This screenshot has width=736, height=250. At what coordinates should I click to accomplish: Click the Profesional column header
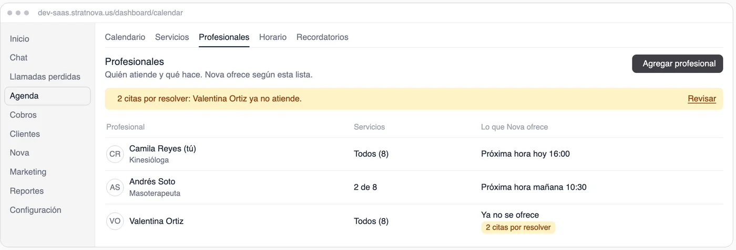point(125,127)
